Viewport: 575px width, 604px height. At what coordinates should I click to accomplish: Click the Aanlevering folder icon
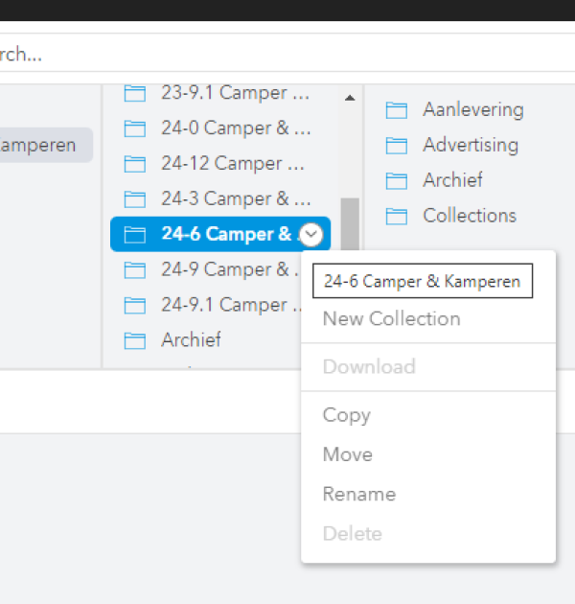click(397, 110)
